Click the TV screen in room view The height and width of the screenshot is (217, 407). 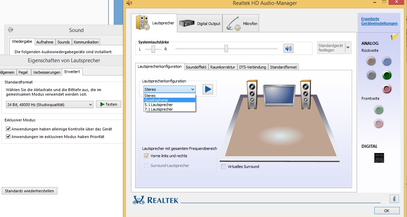click(x=279, y=96)
